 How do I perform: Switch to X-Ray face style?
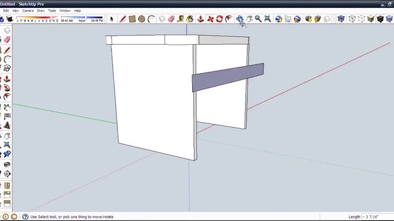pyautogui.click(x=341, y=19)
